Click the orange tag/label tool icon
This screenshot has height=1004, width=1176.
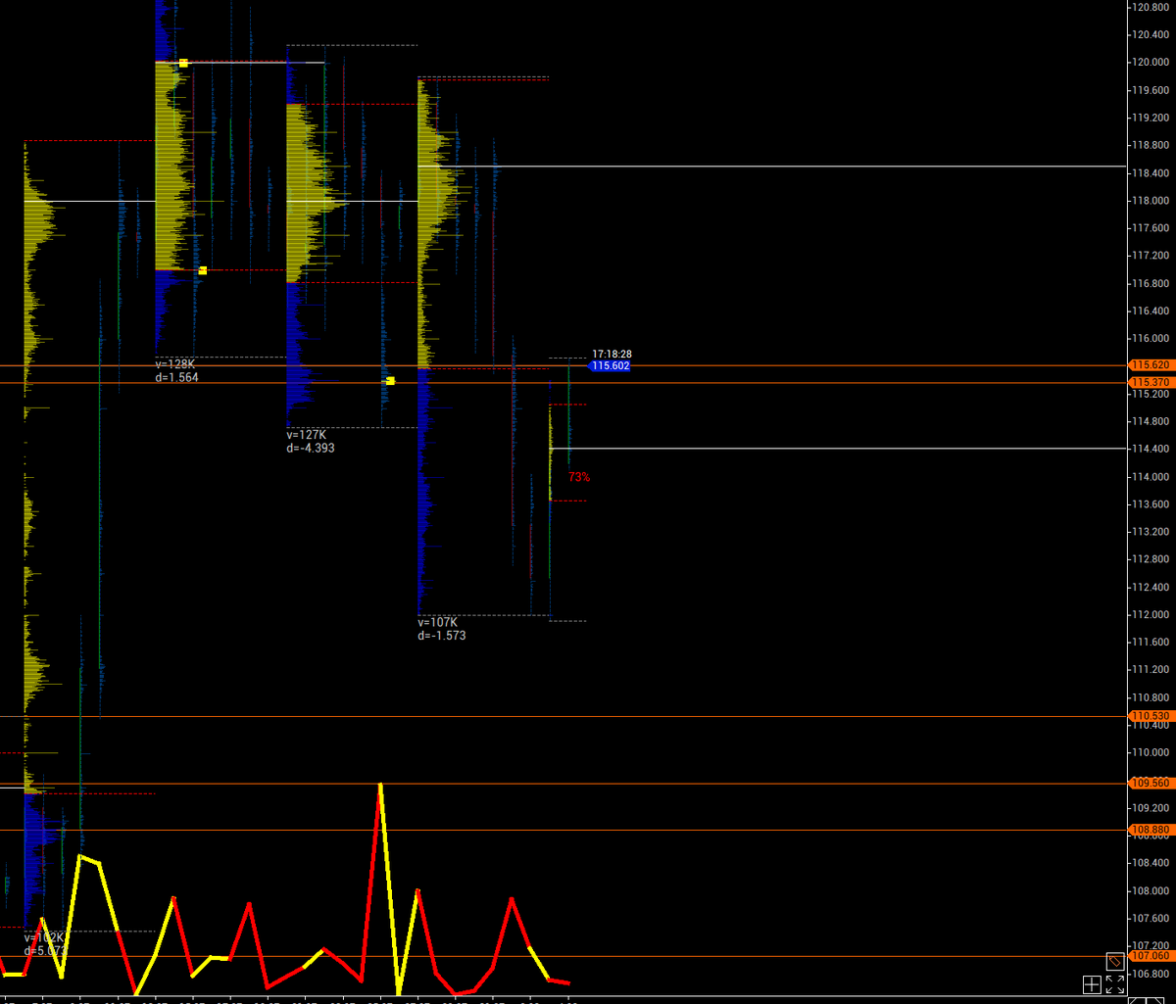tap(1115, 962)
